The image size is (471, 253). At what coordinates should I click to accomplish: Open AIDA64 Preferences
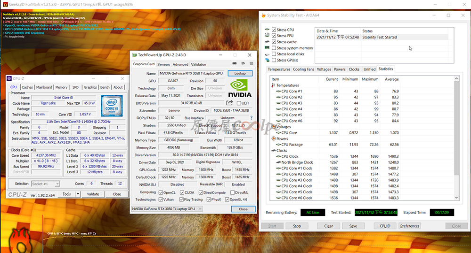(410, 226)
